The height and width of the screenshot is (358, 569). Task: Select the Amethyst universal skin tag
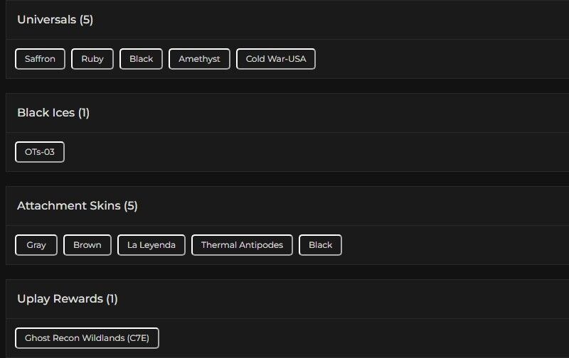pyautogui.click(x=199, y=59)
